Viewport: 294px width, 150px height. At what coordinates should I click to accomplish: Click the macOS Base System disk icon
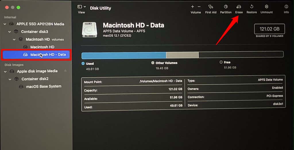[21, 87]
